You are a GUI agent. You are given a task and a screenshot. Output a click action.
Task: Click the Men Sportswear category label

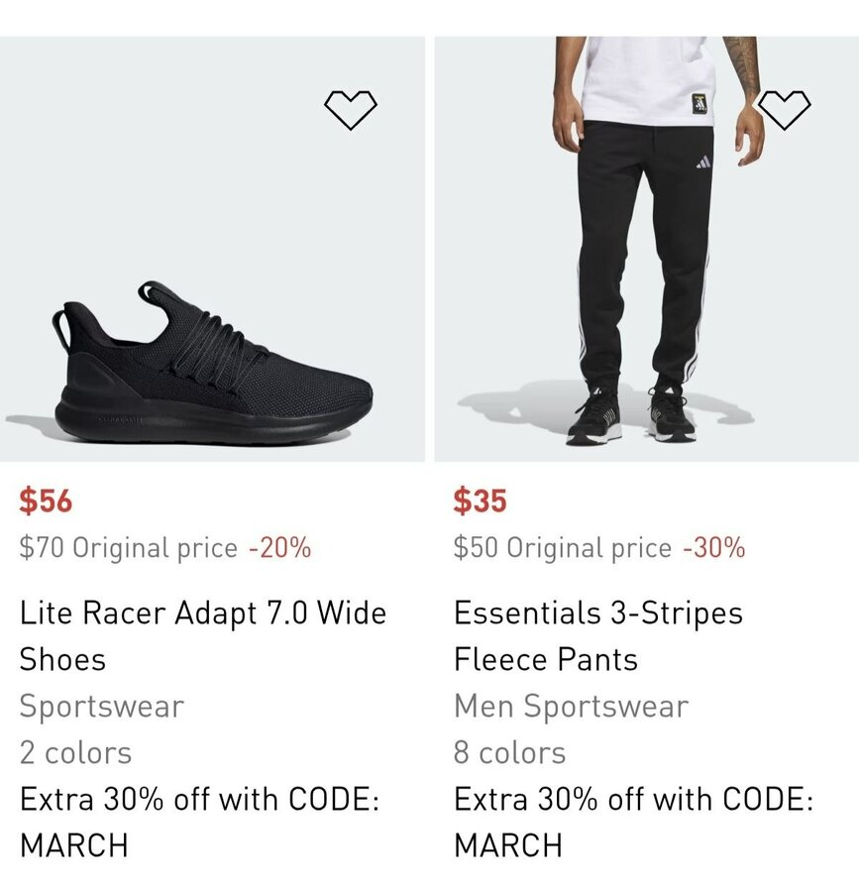click(x=571, y=707)
